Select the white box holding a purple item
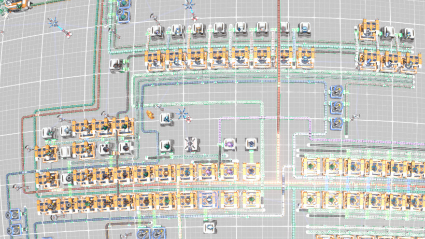425x239 pixels. coord(229,144)
